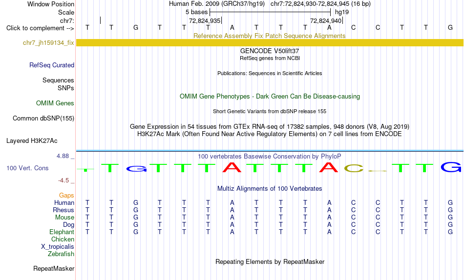This screenshot has height=280, width=464.
Task: Select the Sequences track label
Action: pos(58,80)
